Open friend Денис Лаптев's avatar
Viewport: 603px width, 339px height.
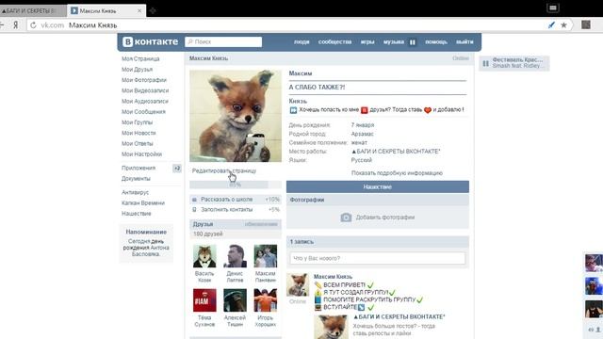click(235, 256)
